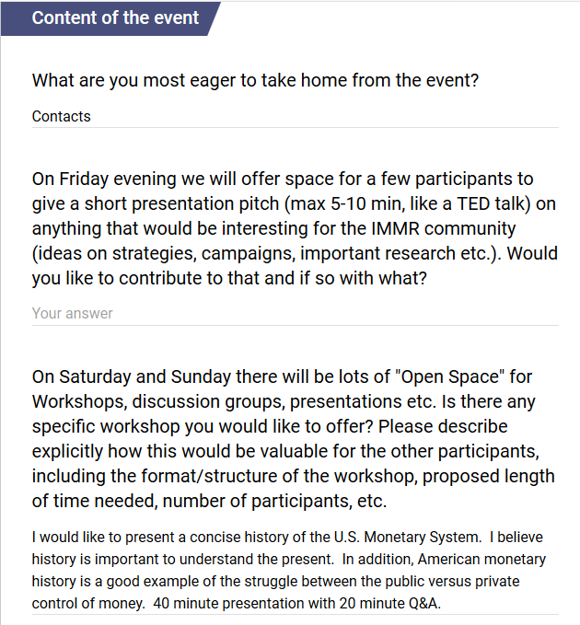The image size is (580, 625).
Task: Click the "most eager to take home" question
Action: (x=255, y=80)
